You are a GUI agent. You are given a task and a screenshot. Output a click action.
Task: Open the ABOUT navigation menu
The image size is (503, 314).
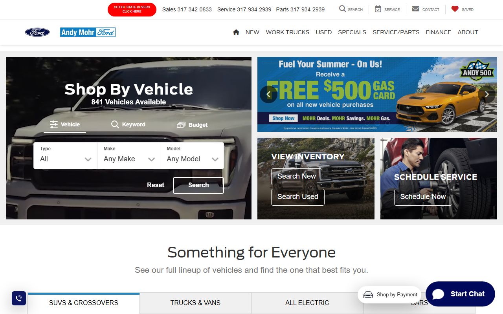tap(468, 32)
